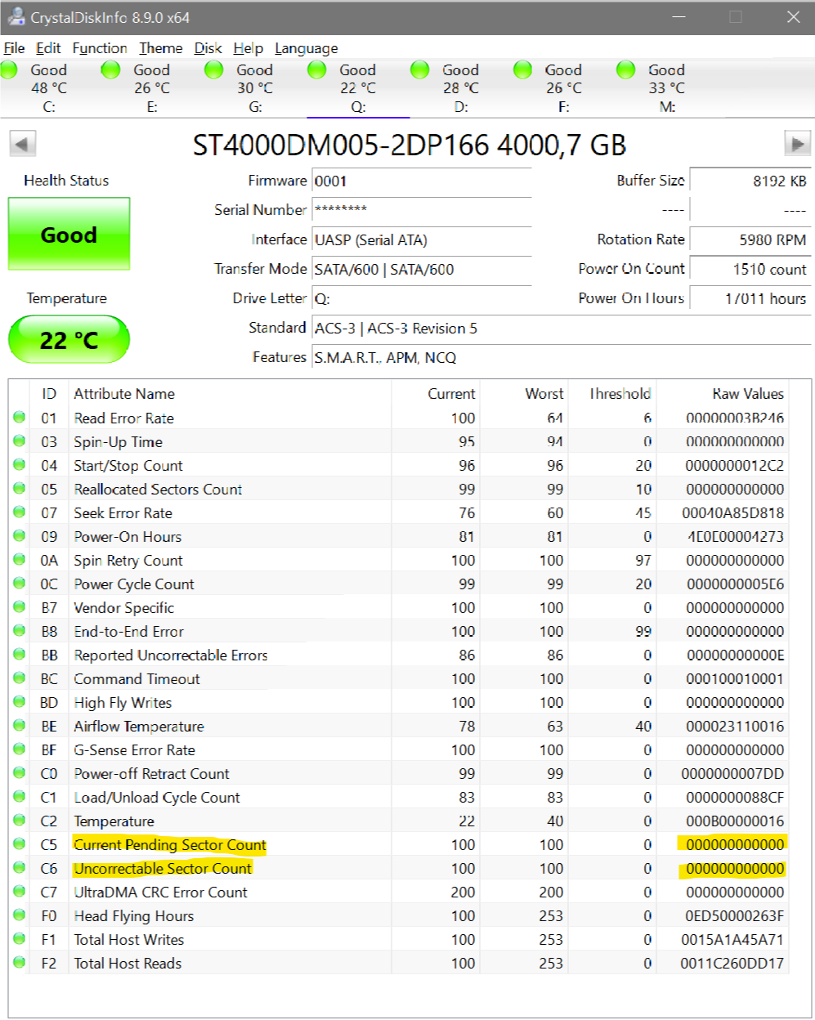Viewport: 815px width, 1020px height.
Task: Select the Reported Uncorrectable Errors row
Action: click(x=399, y=655)
